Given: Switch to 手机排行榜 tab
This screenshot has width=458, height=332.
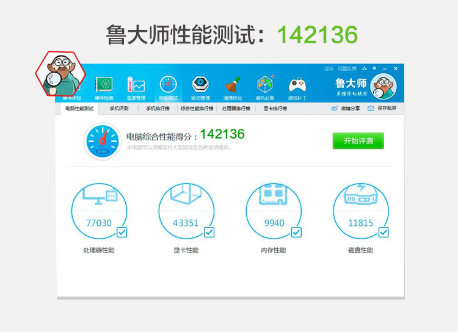Looking at the screenshot, I should (x=158, y=109).
